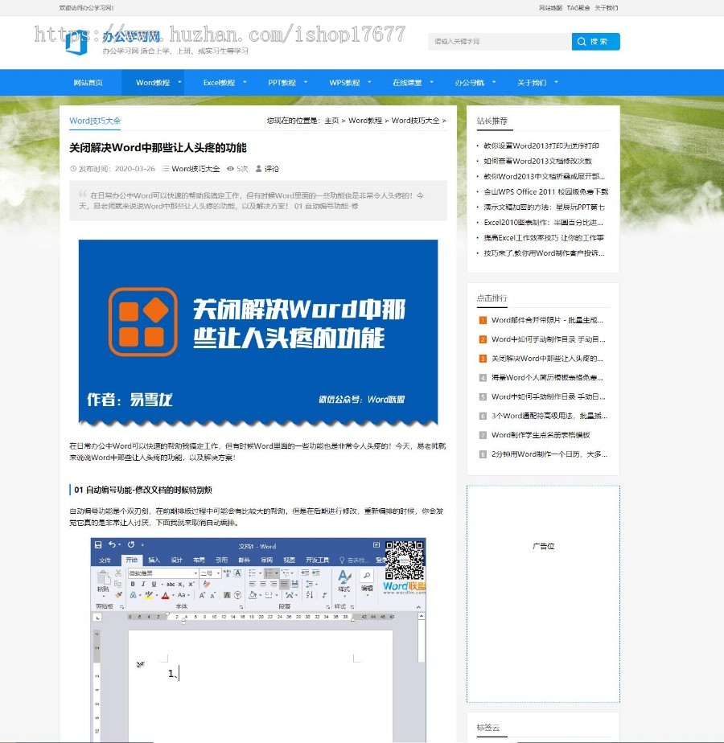Image resolution: width=724 pixels, height=743 pixels.
Task: Toggle Italic formatting in Word ribbon
Action: (x=143, y=585)
